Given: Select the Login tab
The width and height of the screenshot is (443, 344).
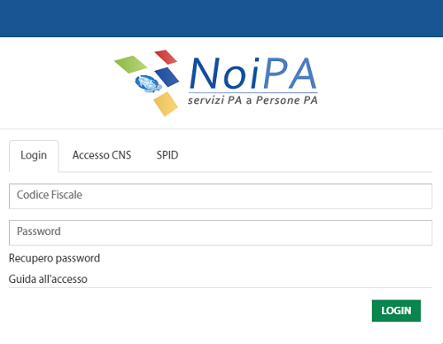Looking at the screenshot, I should coord(34,155).
